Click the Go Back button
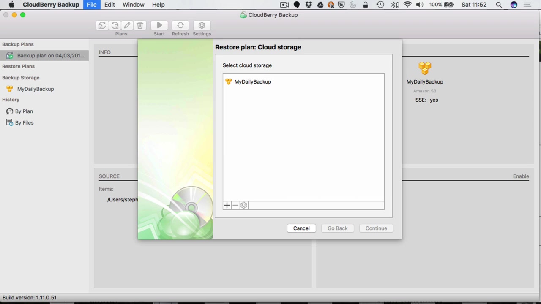This screenshot has height=304, width=541. [x=337, y=228]
